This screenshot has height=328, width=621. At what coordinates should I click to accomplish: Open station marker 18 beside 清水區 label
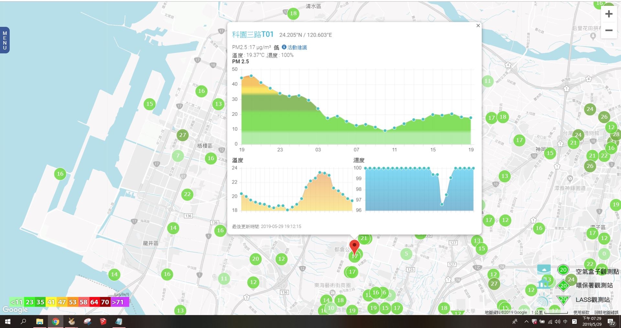pos(293,13)
